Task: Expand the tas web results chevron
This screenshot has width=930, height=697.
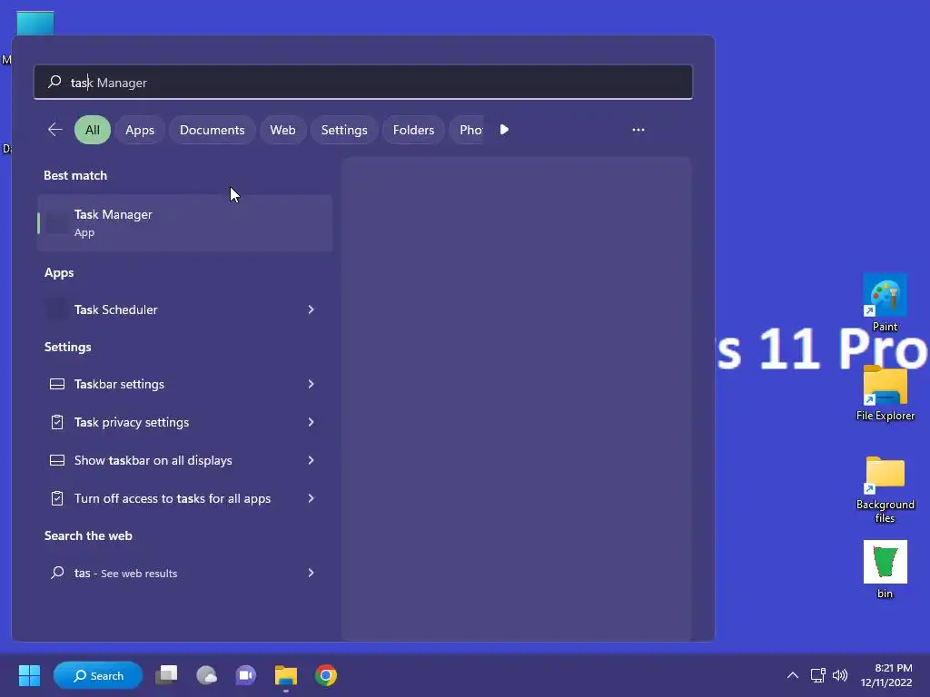Action: click(x=311, y=573)
